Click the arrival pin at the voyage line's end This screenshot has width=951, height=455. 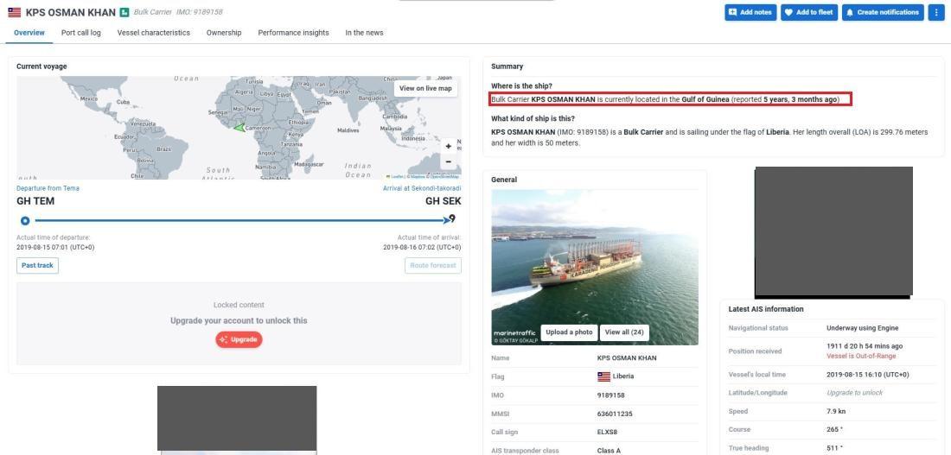[452, 218]
